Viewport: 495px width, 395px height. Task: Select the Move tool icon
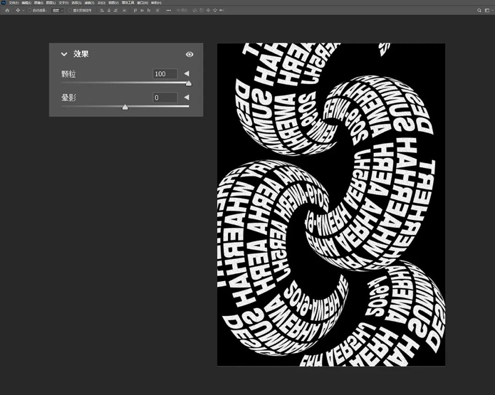click(x=18, y=10)
